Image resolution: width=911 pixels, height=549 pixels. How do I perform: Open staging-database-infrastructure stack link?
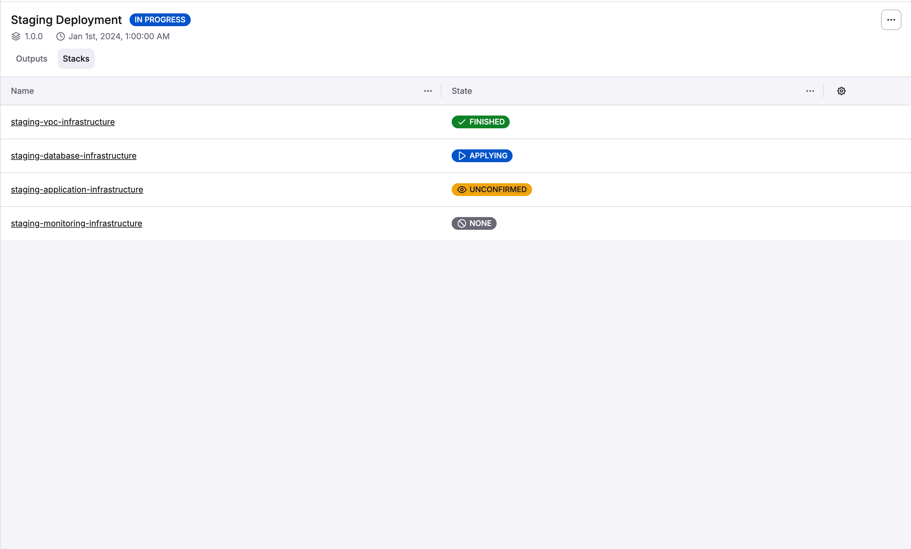point(74,156)
